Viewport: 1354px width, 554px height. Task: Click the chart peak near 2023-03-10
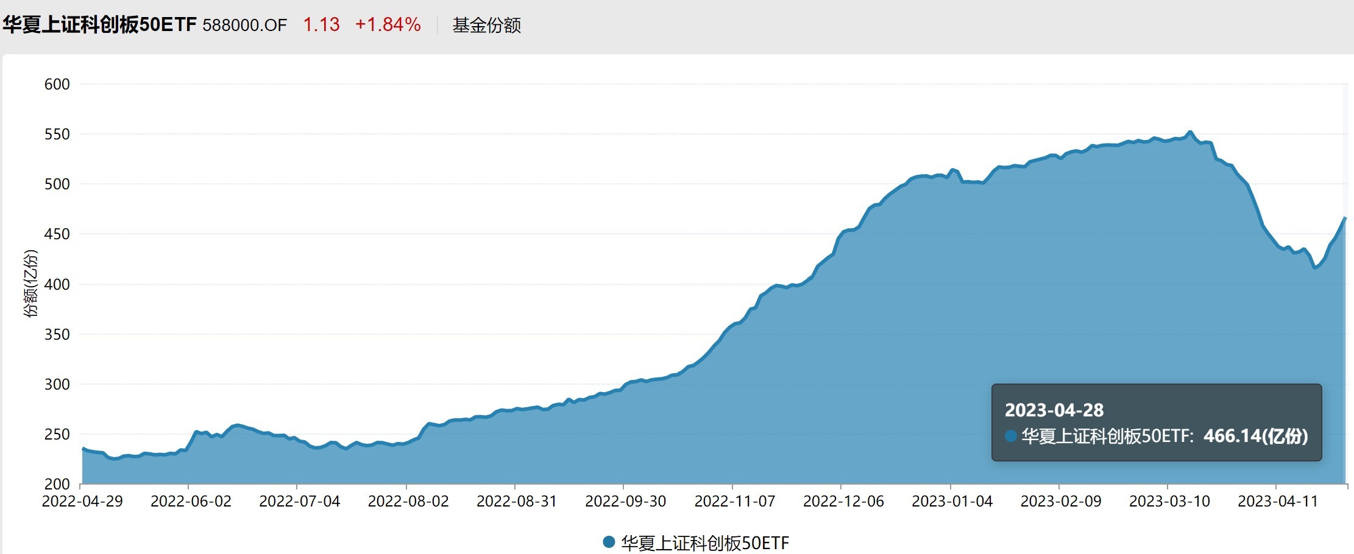[1190, 131]
